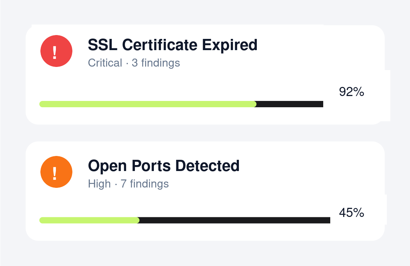Open the 7 findings detail text

tap(144, 184)
